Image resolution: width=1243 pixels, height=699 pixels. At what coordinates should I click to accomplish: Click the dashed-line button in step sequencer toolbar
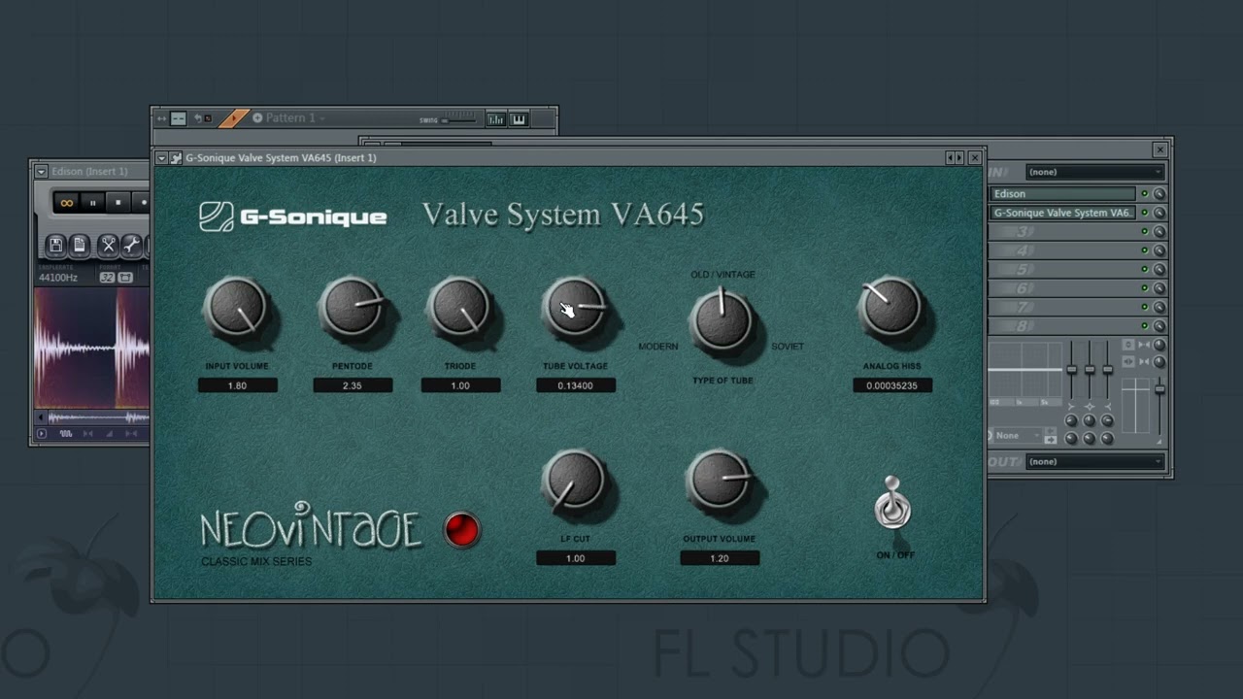178,118
